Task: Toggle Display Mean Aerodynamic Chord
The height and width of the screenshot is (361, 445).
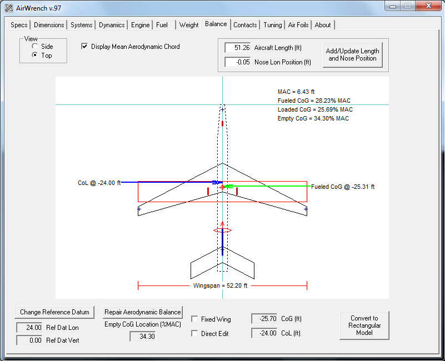Action: click(x=84, y=47)
